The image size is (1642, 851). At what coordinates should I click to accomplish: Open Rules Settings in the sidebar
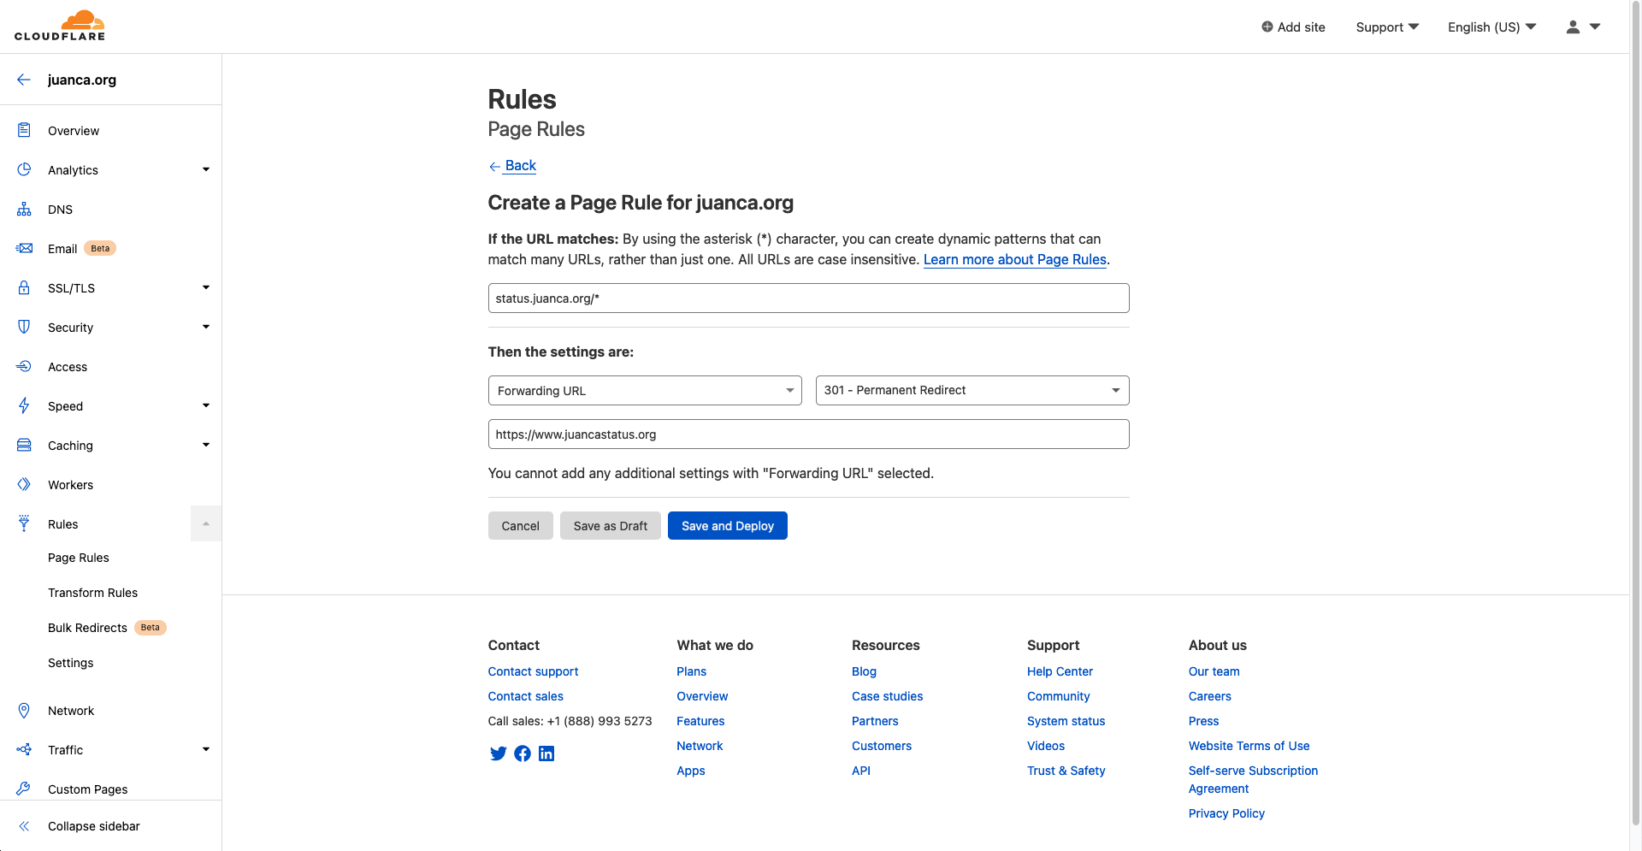pos(71,663)
